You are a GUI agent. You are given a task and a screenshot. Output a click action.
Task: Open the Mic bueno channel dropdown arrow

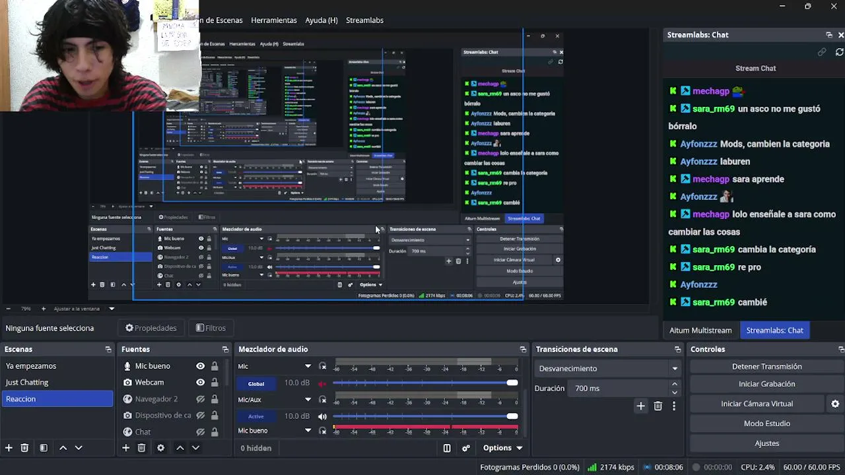[308, 431]
